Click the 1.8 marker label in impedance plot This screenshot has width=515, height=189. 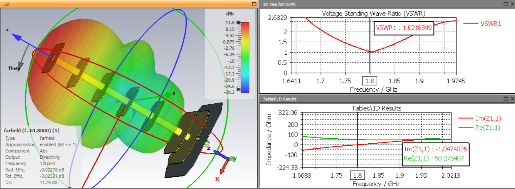click(x=357, y=175)
